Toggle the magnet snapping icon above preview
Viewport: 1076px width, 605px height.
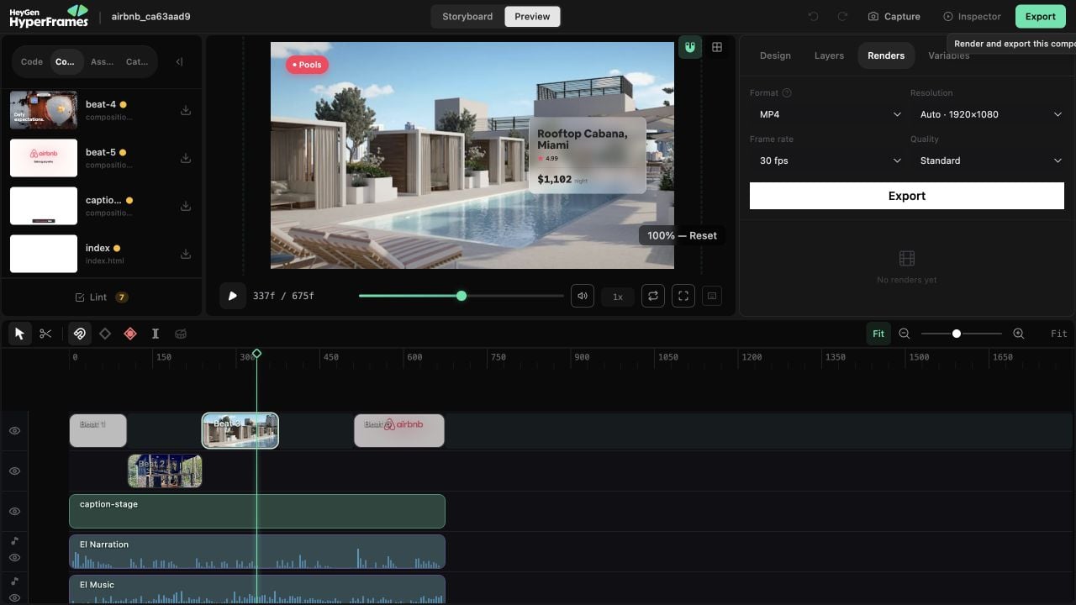690,47
